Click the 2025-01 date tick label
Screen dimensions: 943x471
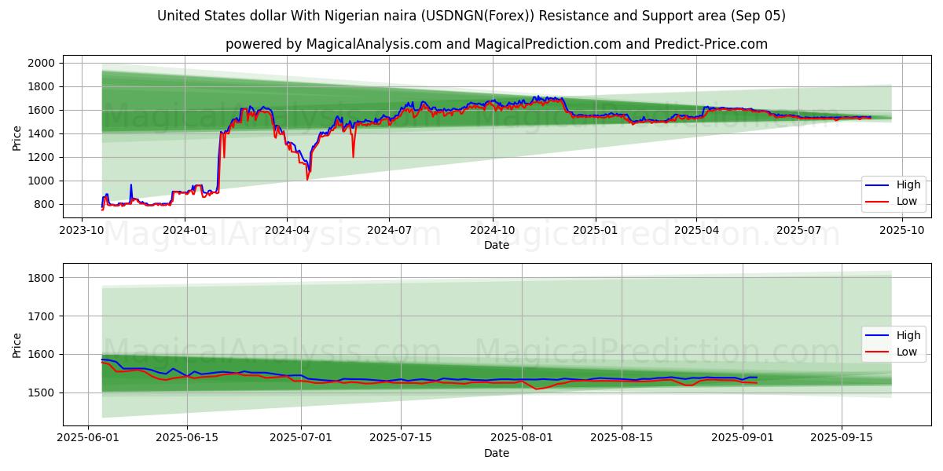[596, 229]
